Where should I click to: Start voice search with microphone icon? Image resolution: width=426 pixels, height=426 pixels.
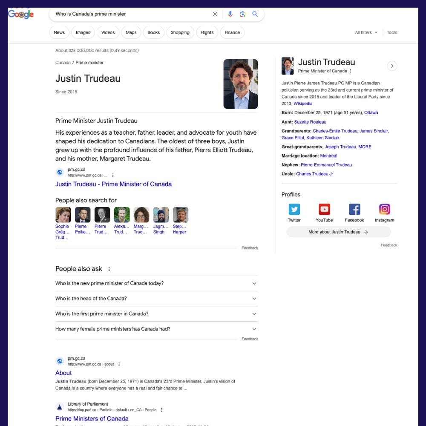(230, 14)
